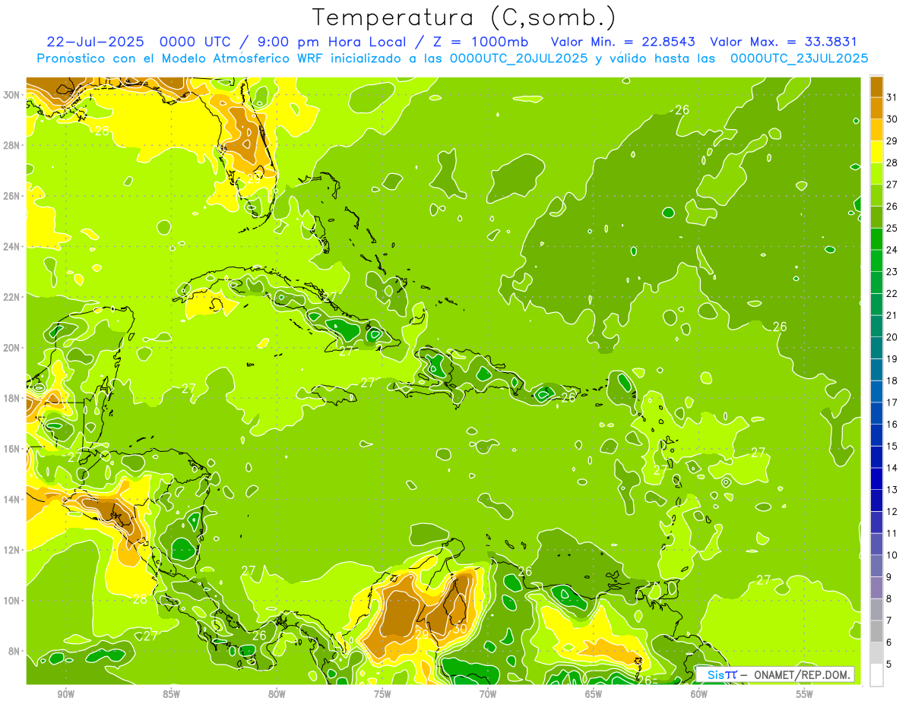Click the '0000UTC_20JUL2025' initialization time
912x704 pixels.
518,58
